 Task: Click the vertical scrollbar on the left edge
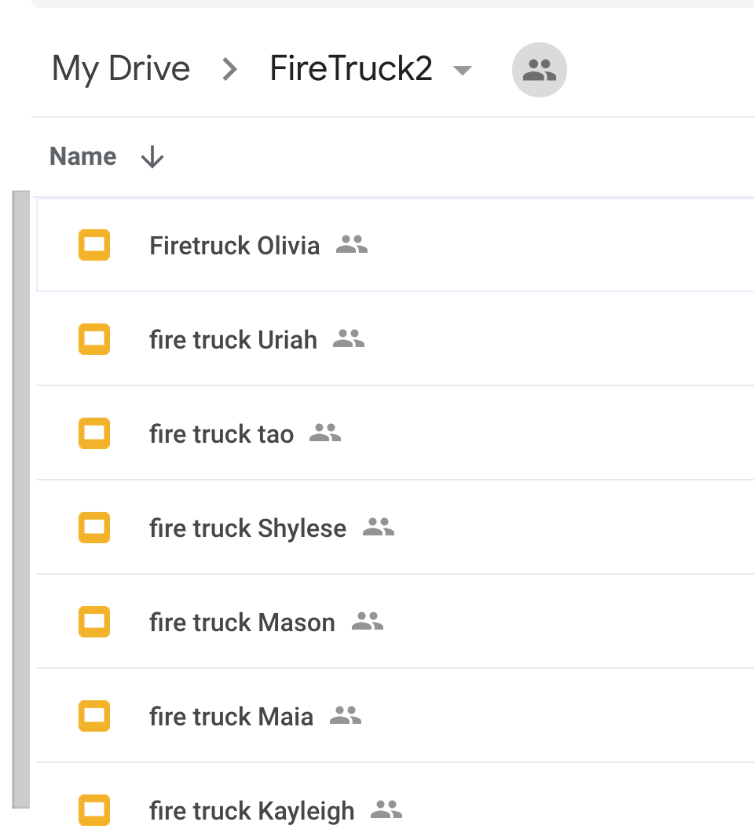[x=21, y=499]
